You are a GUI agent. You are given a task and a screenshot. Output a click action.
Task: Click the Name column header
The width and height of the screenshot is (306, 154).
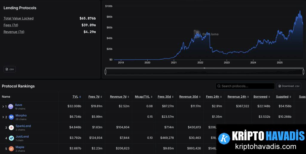(x=6, y=97)
